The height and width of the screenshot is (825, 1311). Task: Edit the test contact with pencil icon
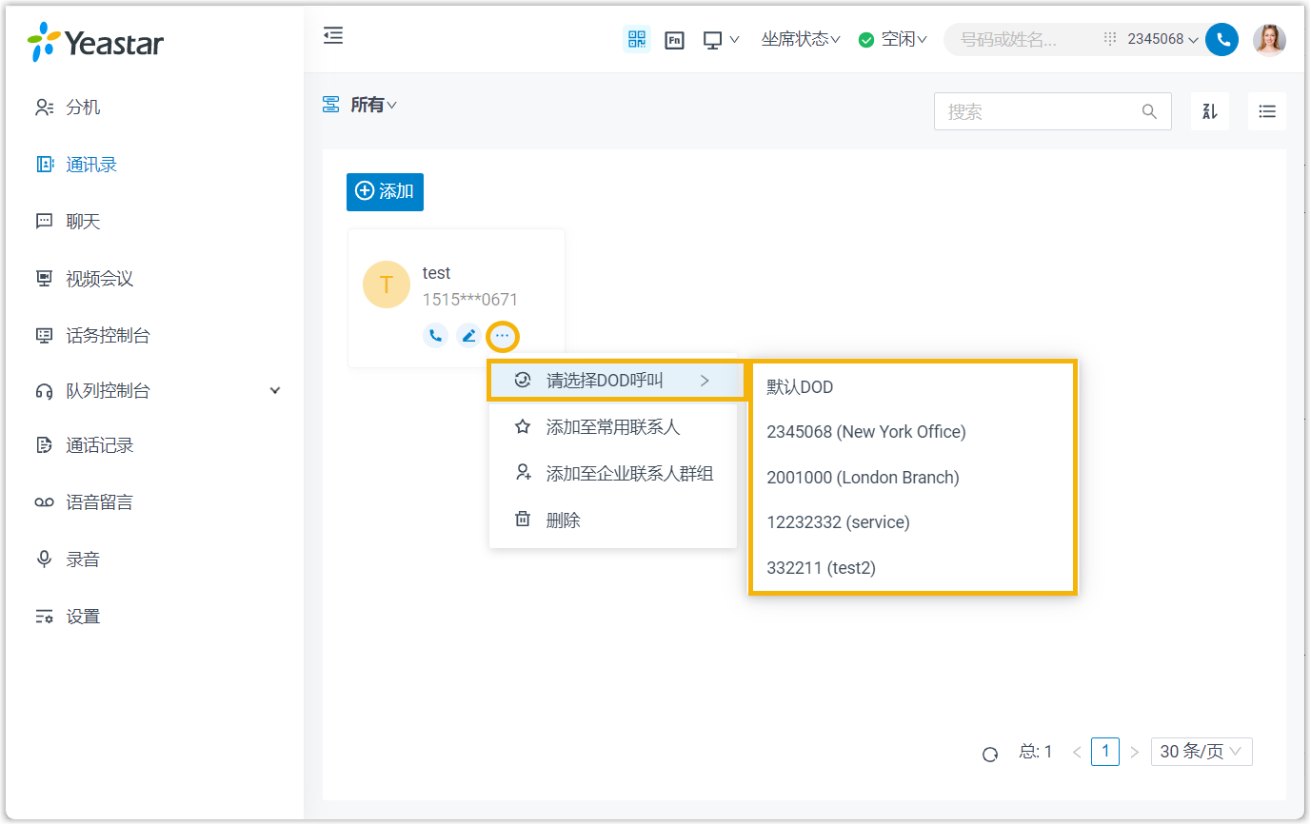tap(467, 335)
